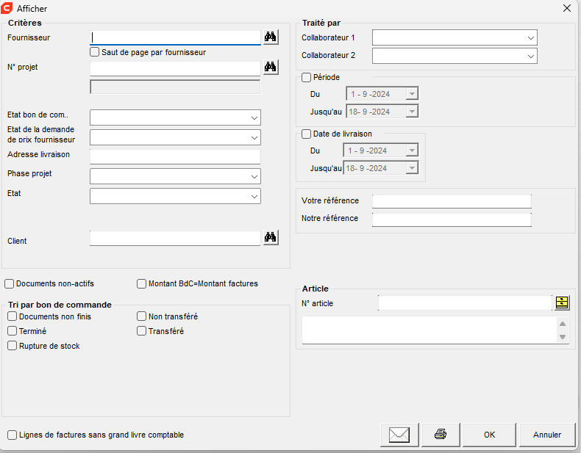The width and height of the screenshot is (581, 453).
Task: Open the Période Jusqu'au date picker arrow
Action: click(412, 112)
